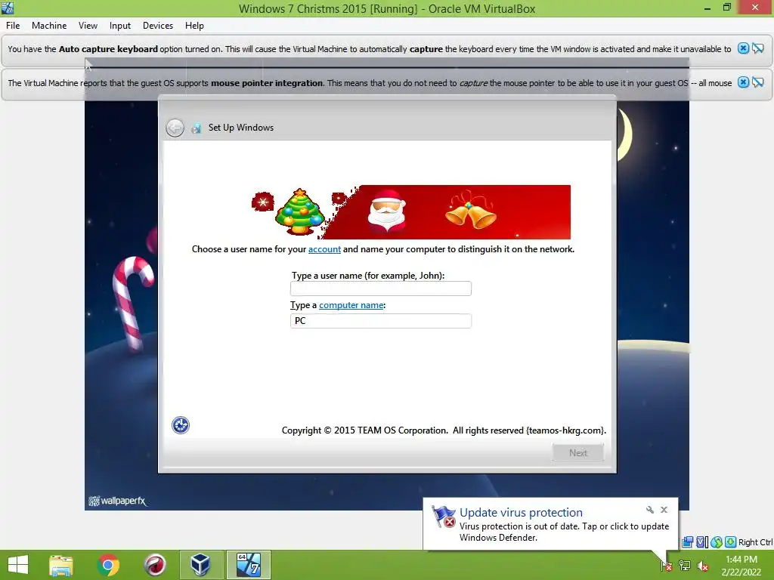
Task: Click the back arrow in Set Up Windows
Action: point(175,128)
